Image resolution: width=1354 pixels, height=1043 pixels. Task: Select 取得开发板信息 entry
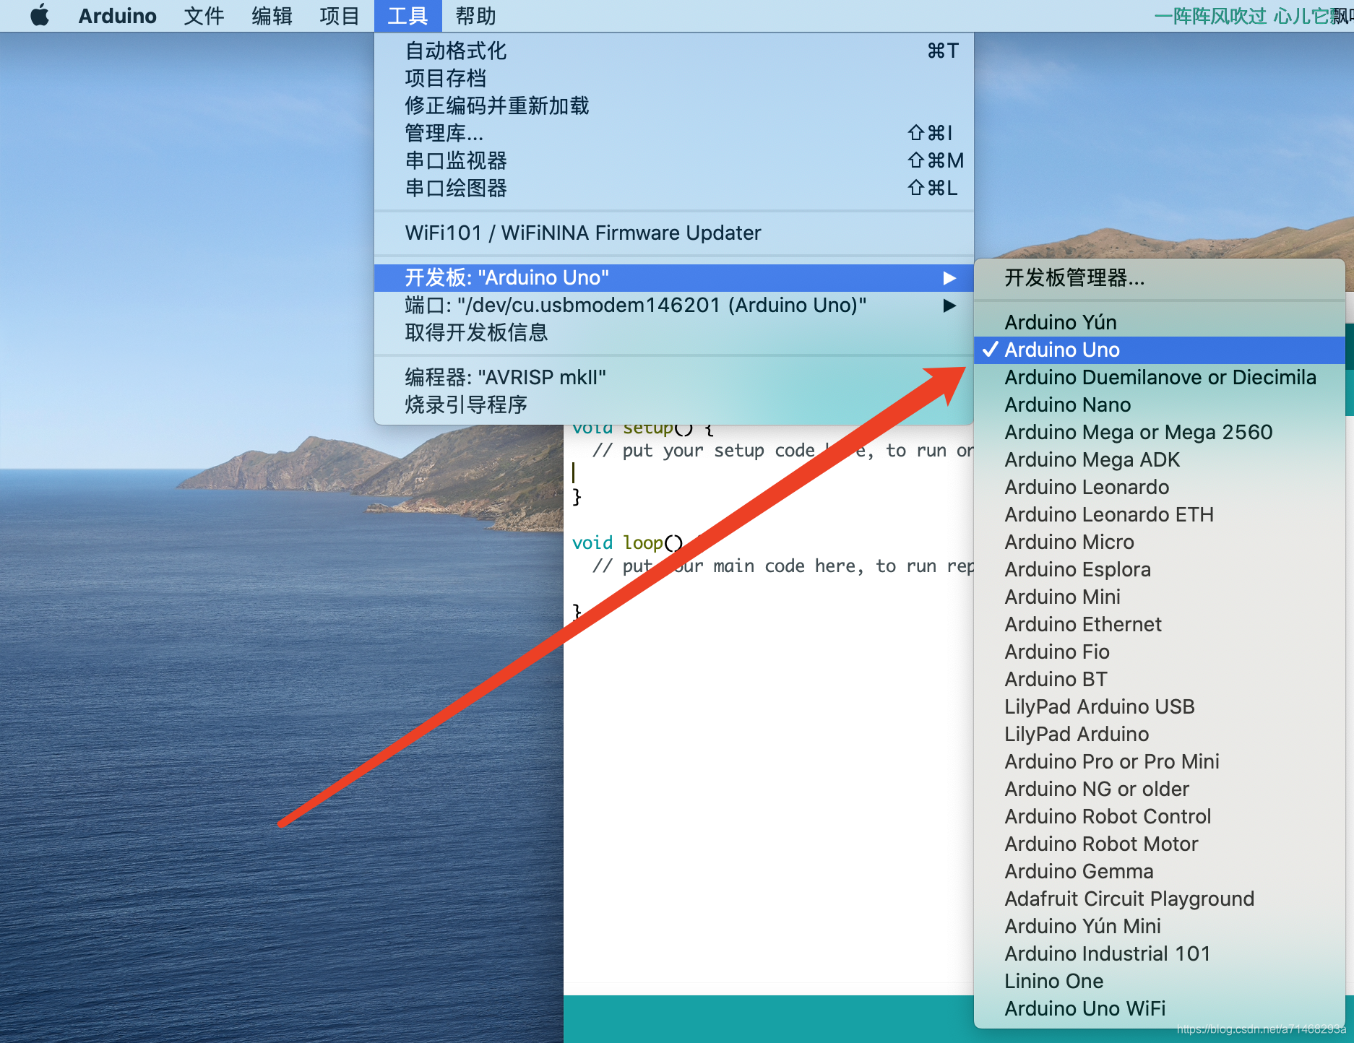[674, 332]
